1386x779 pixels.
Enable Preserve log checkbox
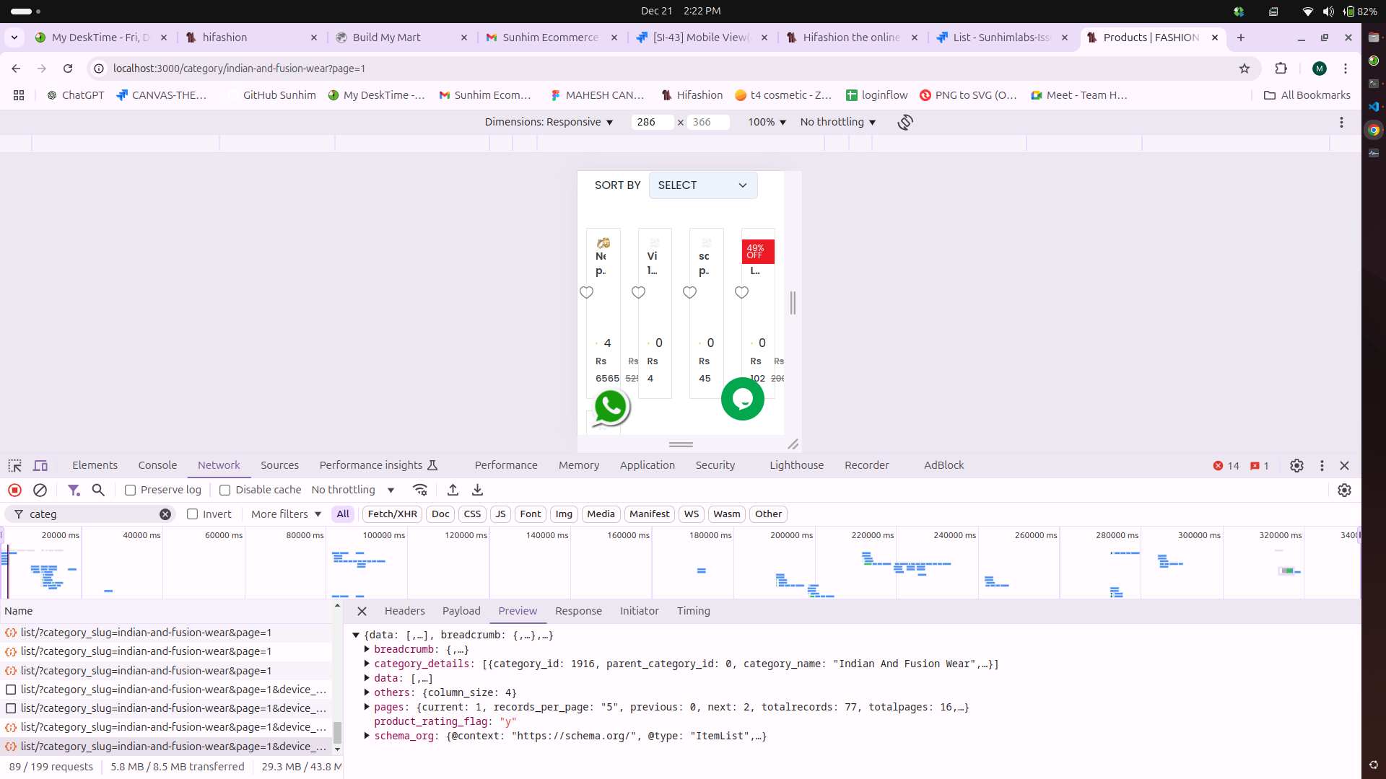131,490
